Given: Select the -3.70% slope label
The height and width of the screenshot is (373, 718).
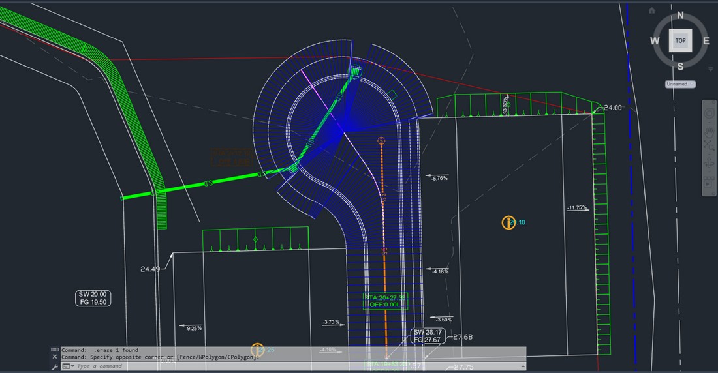Looking at the screenshot, I should (331, 322).
